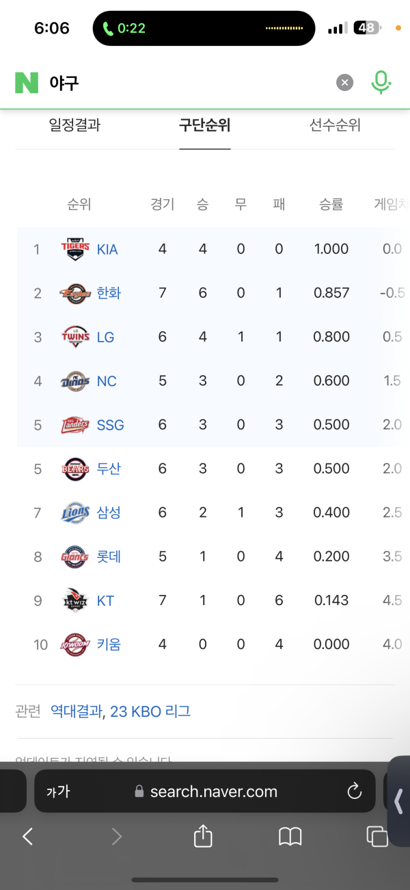Return to the call via green 0:22 indicator

tap(124, 29)
